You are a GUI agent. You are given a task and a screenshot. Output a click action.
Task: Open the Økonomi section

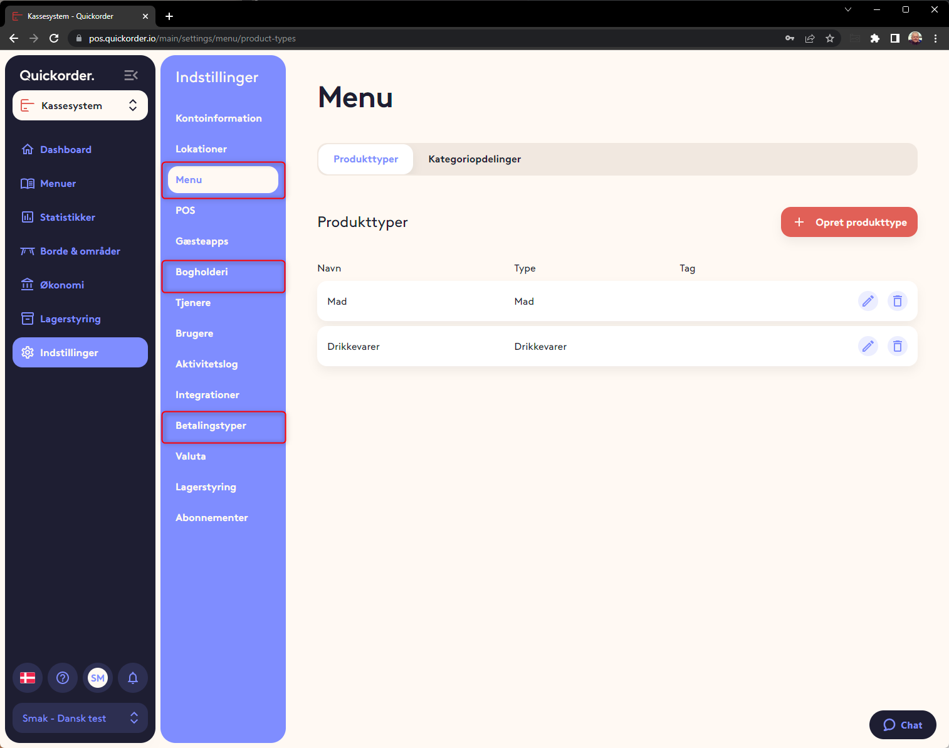point(61,285)
